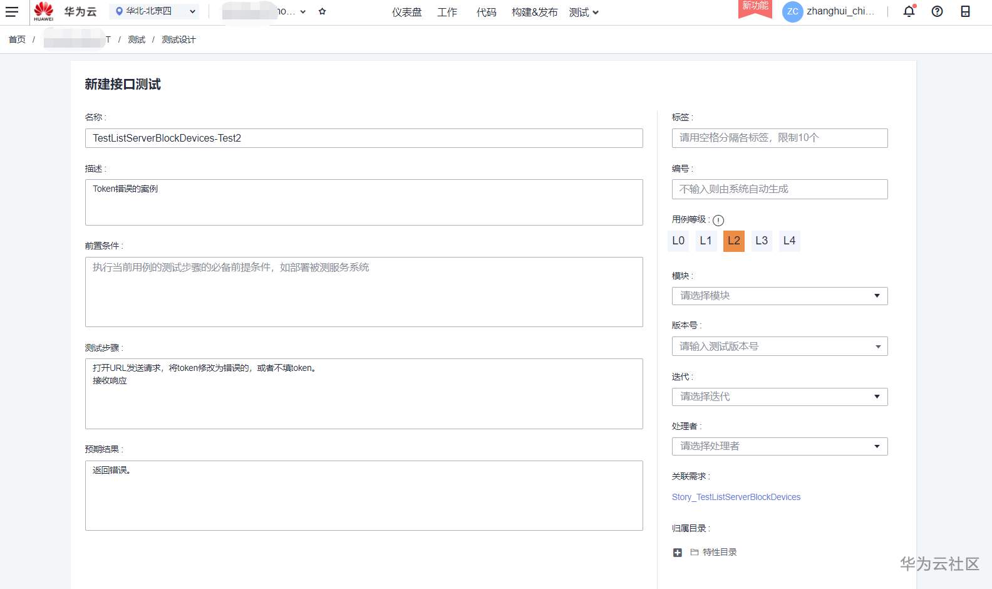Click the zhanghui_chi username
Image resolution: width=992 pixels, height=589 pixels.
tap(840, 11)
